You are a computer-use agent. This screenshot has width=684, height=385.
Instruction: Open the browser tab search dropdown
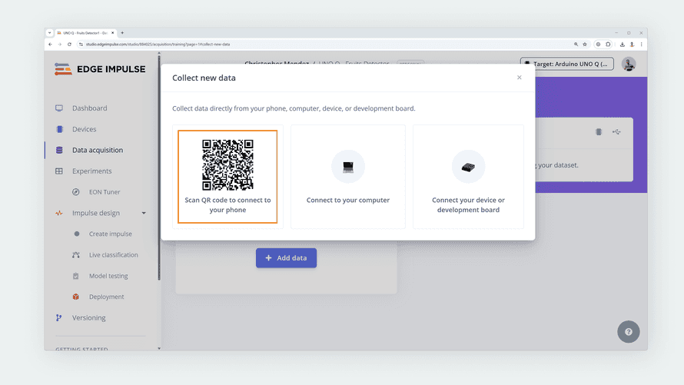[x=49, y=33]
